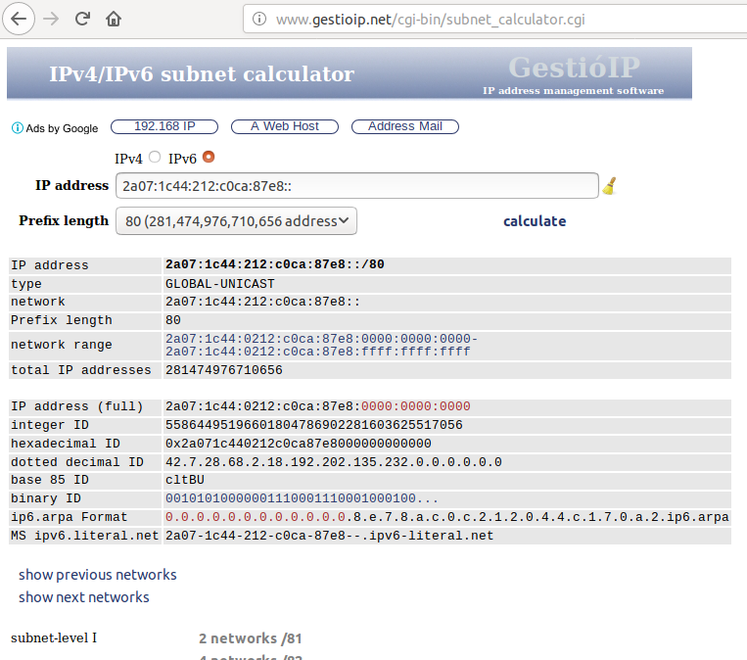Click the GestióIP logo

coord(573,68)
